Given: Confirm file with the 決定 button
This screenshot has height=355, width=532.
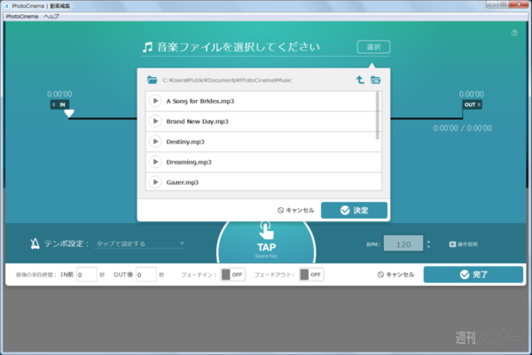Looking at the screenshot, I should 354,211.
